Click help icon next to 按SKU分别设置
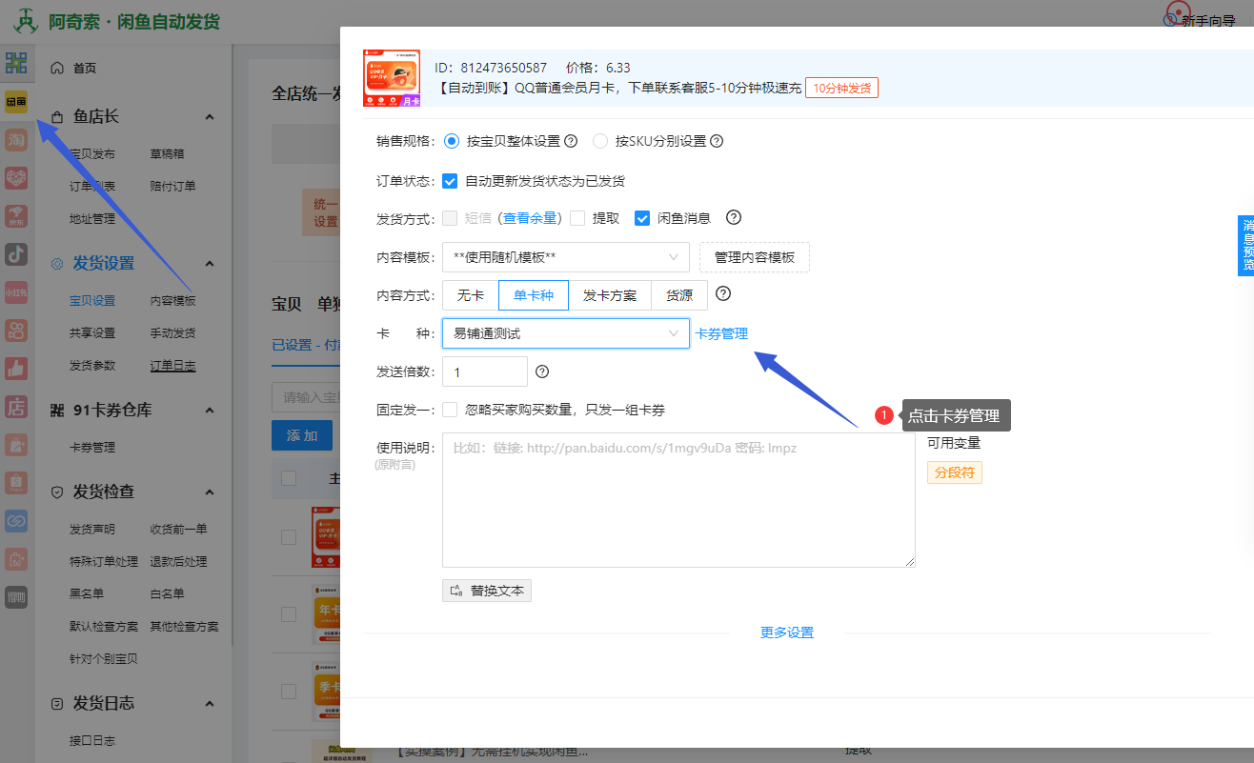The image size is (1254, 763). [717, 141]
